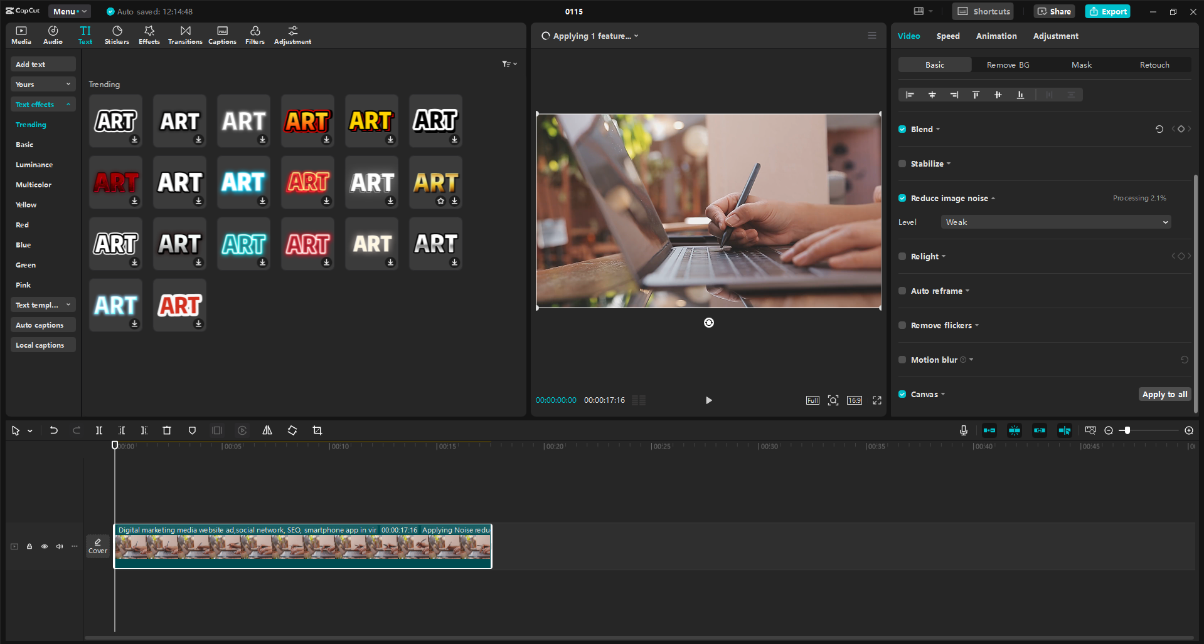
Task: Open the Filters panel
Action: [255, 34]
